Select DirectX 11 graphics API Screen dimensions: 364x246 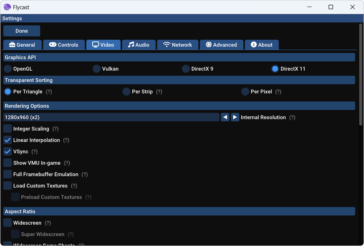pyautogui.click(x=275, y=69)
